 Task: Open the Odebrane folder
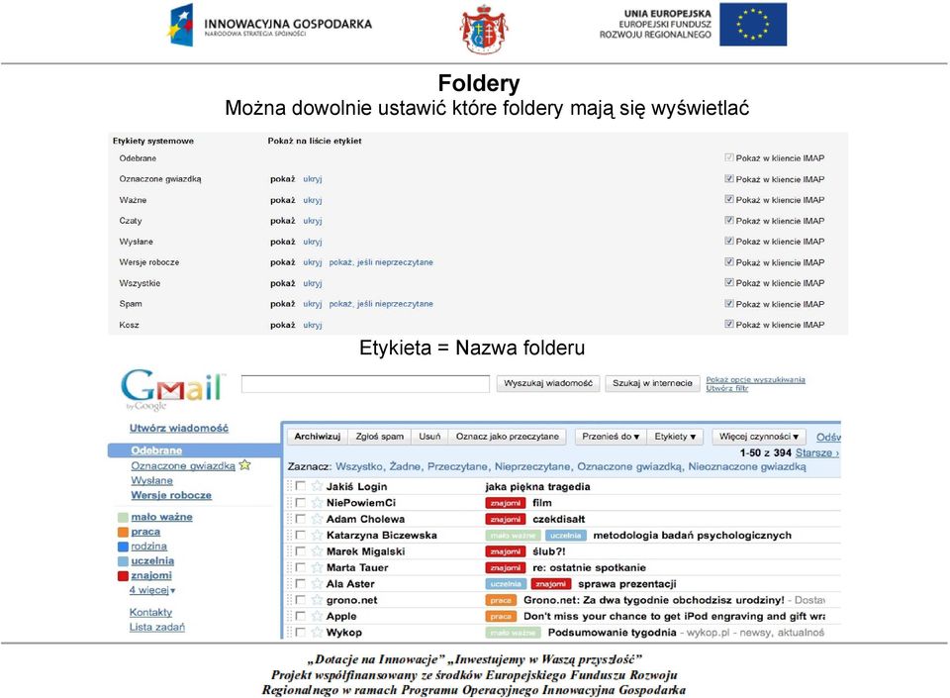[156, 450]
